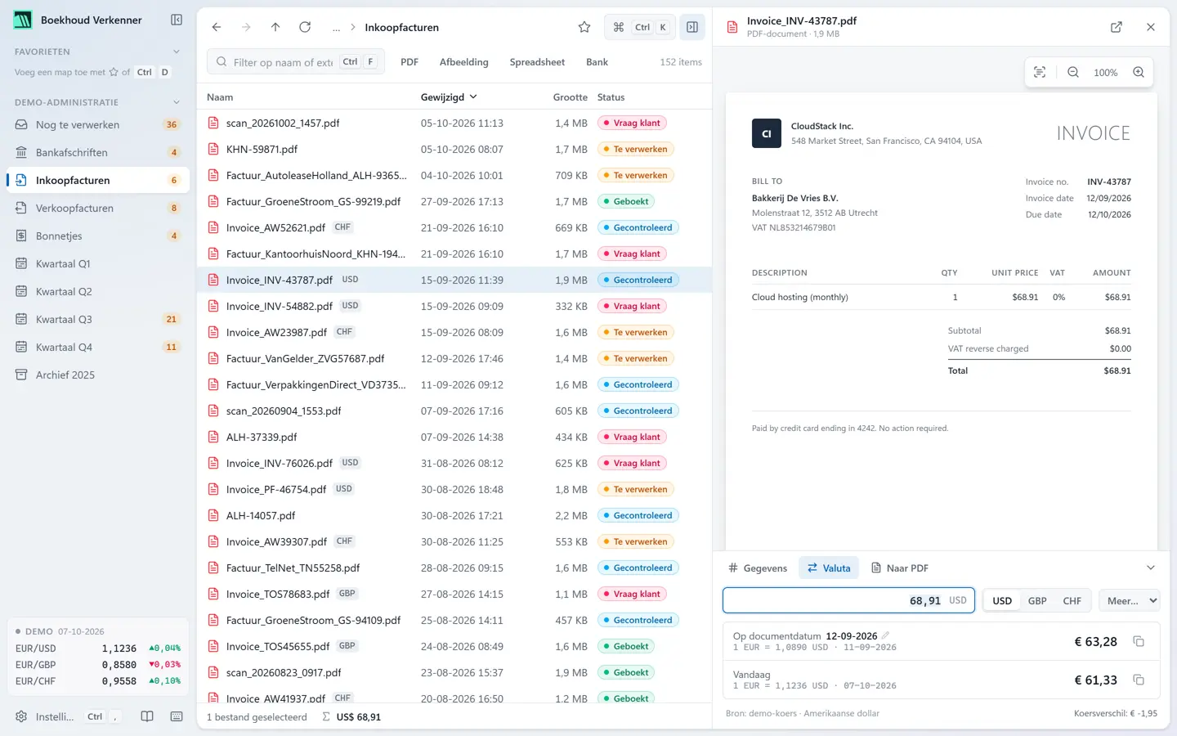The image size is (1177, 736).
Task: Open the documentation book icon
Action: coord(147,716)
